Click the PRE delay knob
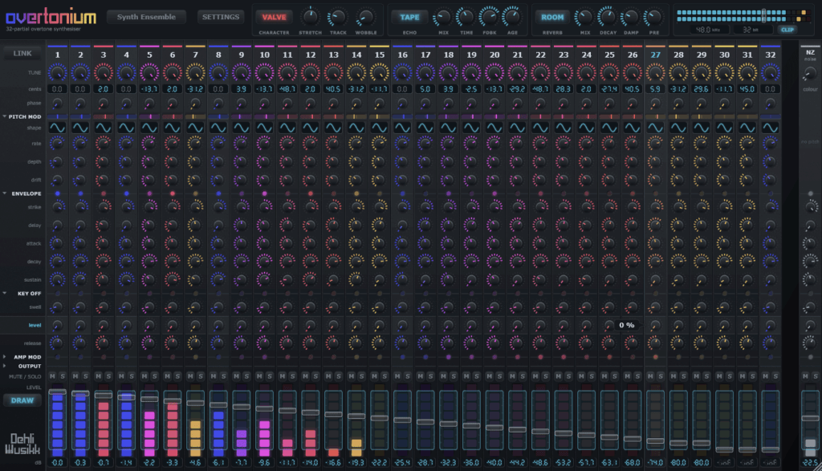Image resolution: width=822 pixels, height=471 pixels. tap(653, 18)
